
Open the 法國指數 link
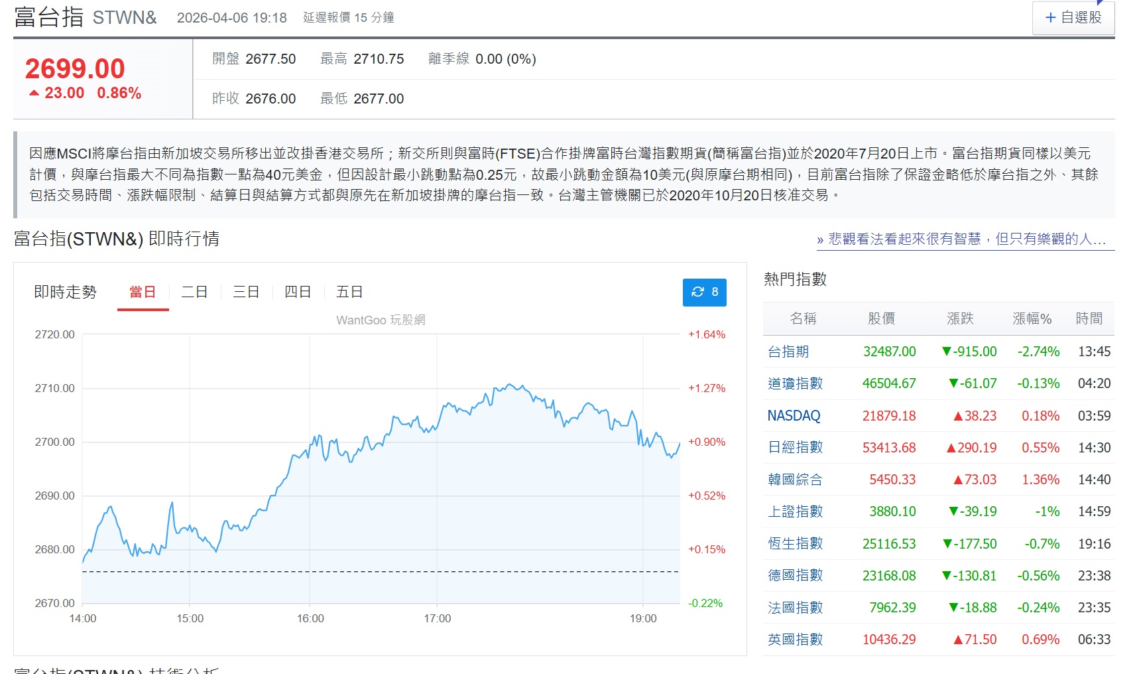pos(795,608)
